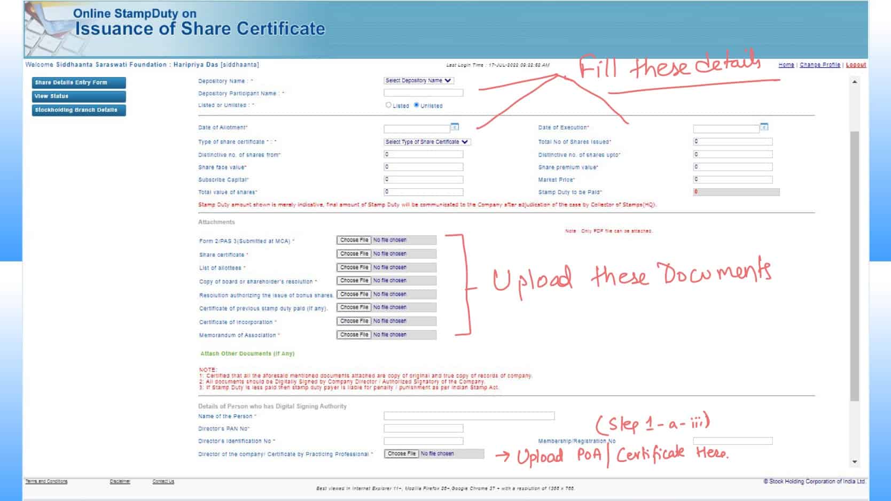Open the Select Depository Name dropdown
The height and width of the screenshot is (501, 891).
click(x=418, y=80)
